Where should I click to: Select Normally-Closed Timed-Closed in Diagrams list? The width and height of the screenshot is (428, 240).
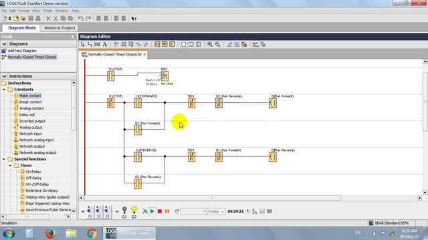coord(31,57)
